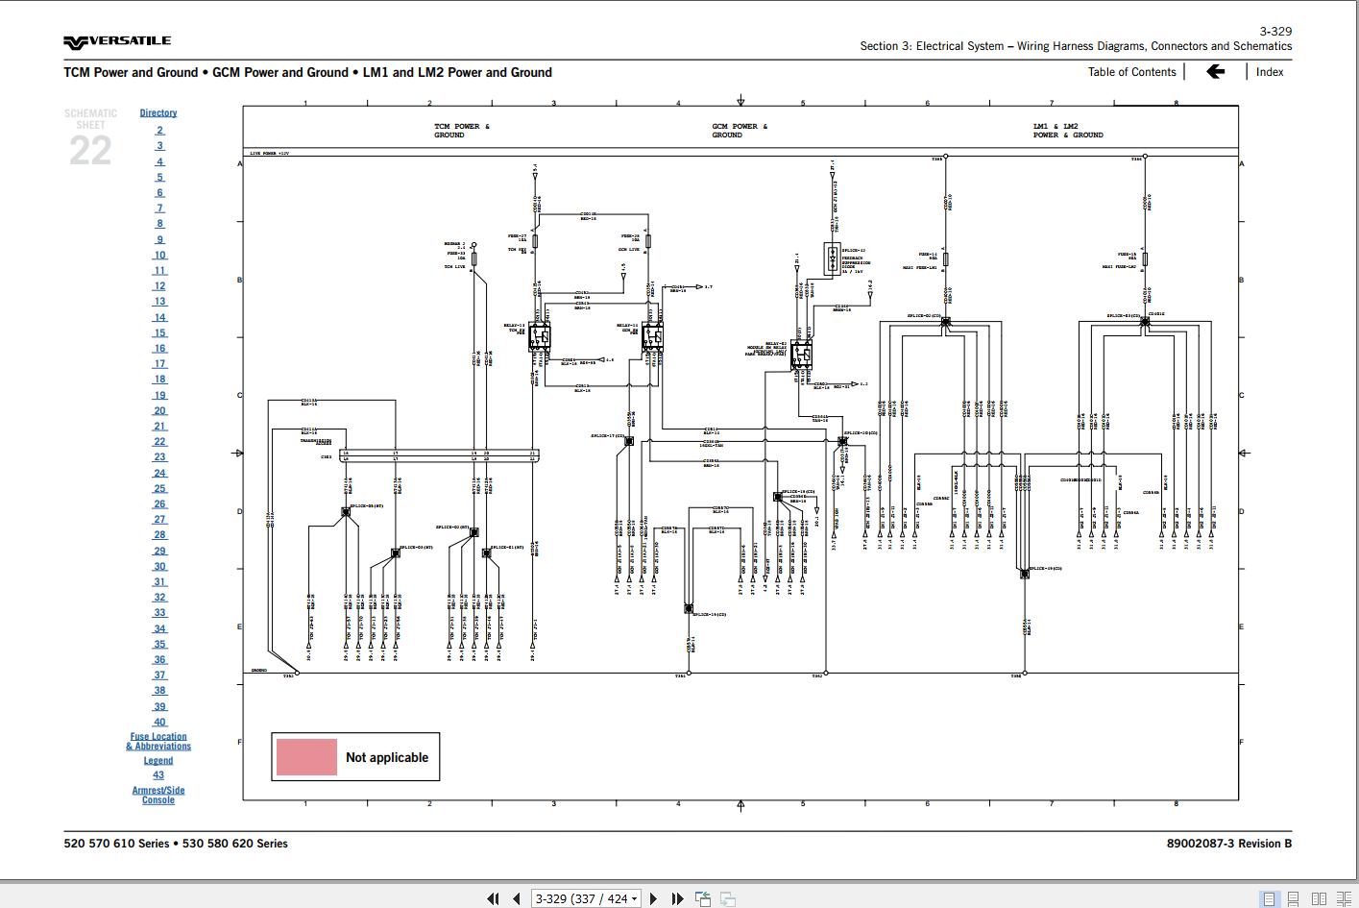This screenshot has height=908, width=1359.
Task: Click the next view icon
Action: pyautogui.click(x=728, y=898)
